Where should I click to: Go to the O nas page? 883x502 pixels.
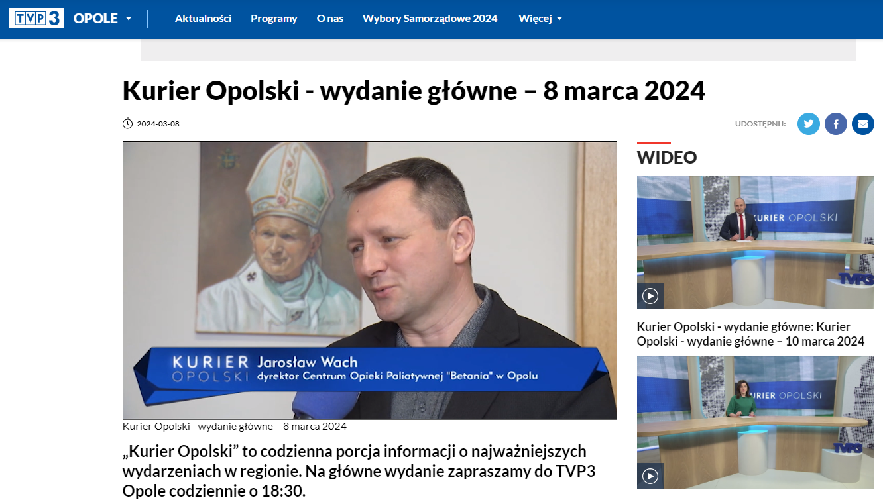coord(330,19)
